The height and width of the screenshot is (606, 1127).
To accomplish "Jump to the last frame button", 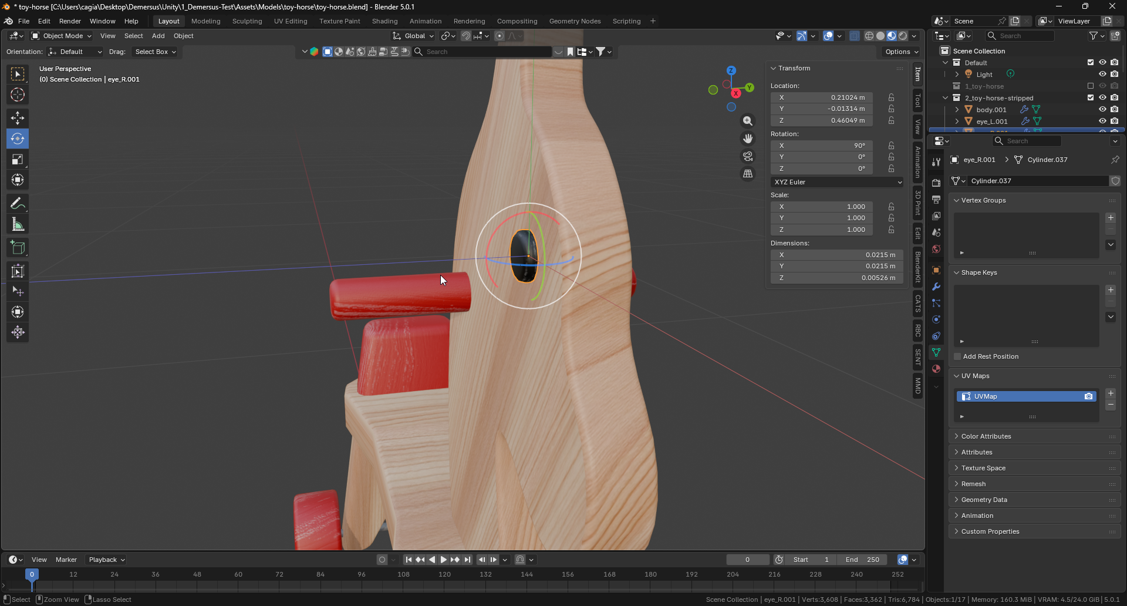I will point(467,560).
